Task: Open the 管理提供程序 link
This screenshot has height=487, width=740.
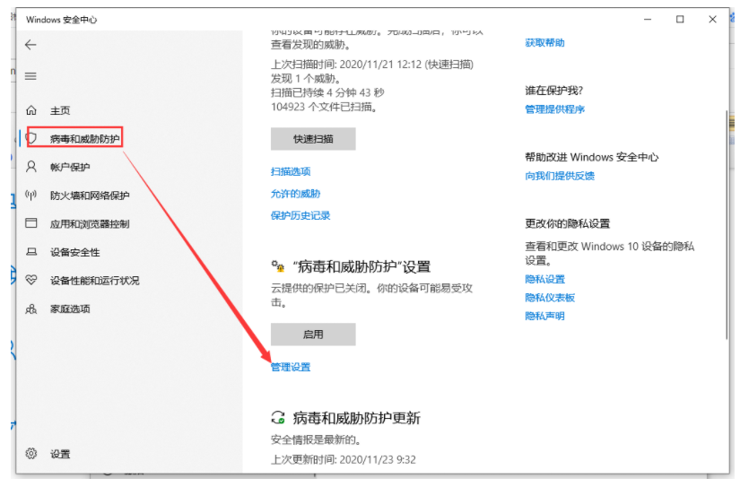Action: coord(554,109)
